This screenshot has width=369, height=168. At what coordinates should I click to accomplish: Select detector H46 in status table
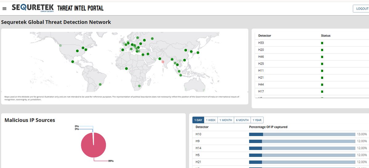coord(261,57)
